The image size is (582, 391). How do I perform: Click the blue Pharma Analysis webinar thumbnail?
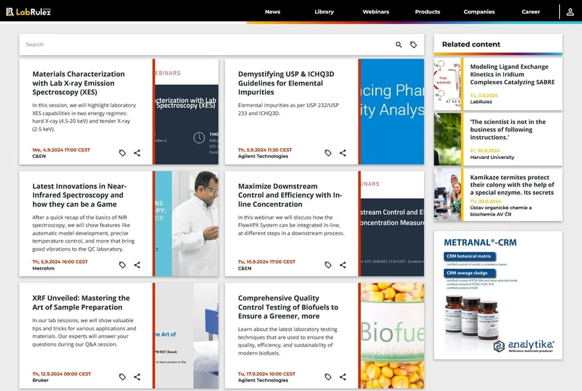392,112
